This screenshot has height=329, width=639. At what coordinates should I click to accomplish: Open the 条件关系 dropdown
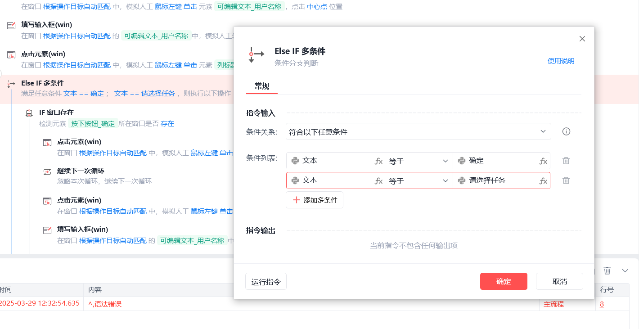(418, 132)
